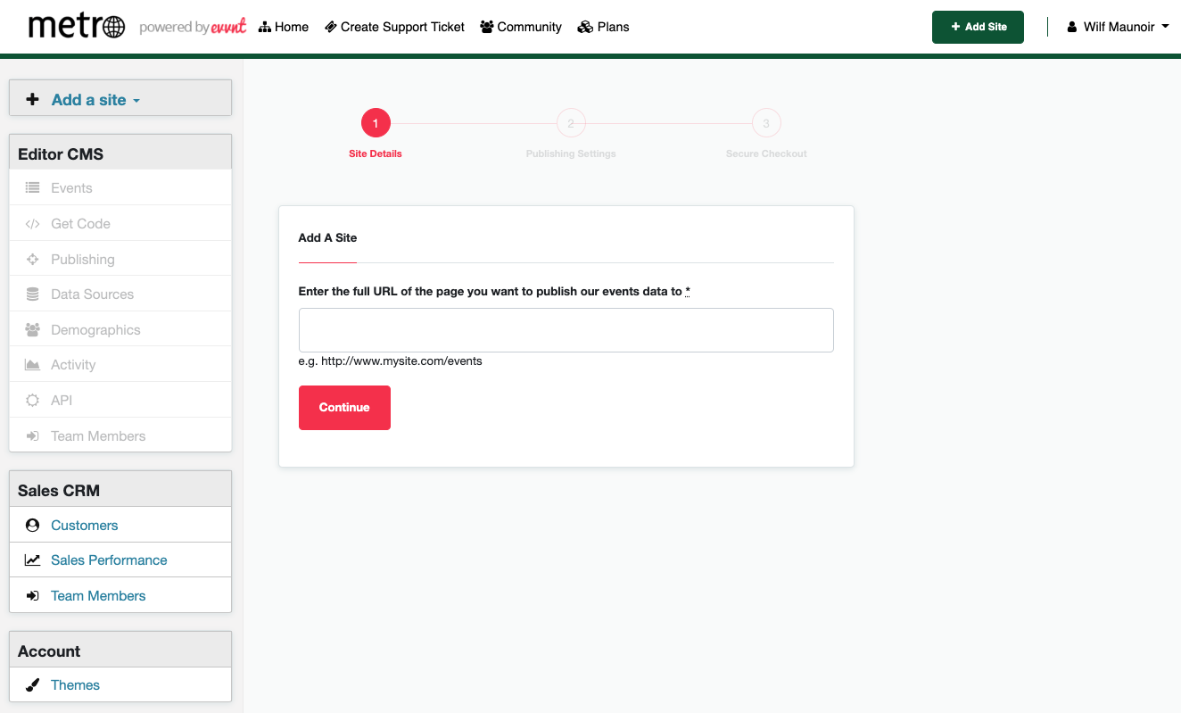Open Sales CRM Team Members link
The width and height of the screenshot is (1181, 713).
[98, 596]
